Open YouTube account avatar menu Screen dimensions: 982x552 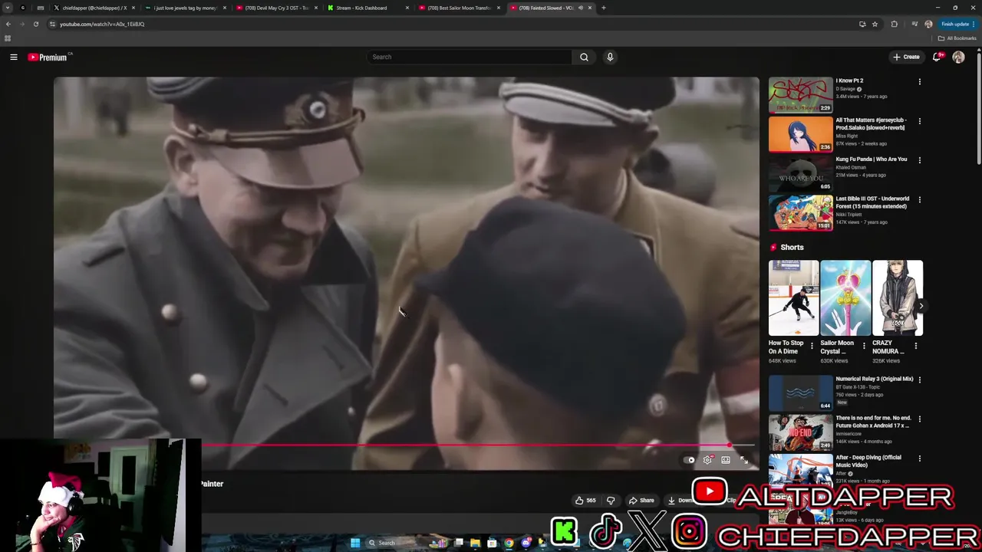pos(958,57)
